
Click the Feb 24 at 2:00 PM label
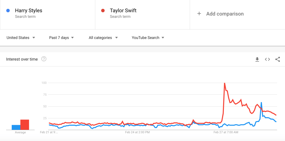(137, 132)
